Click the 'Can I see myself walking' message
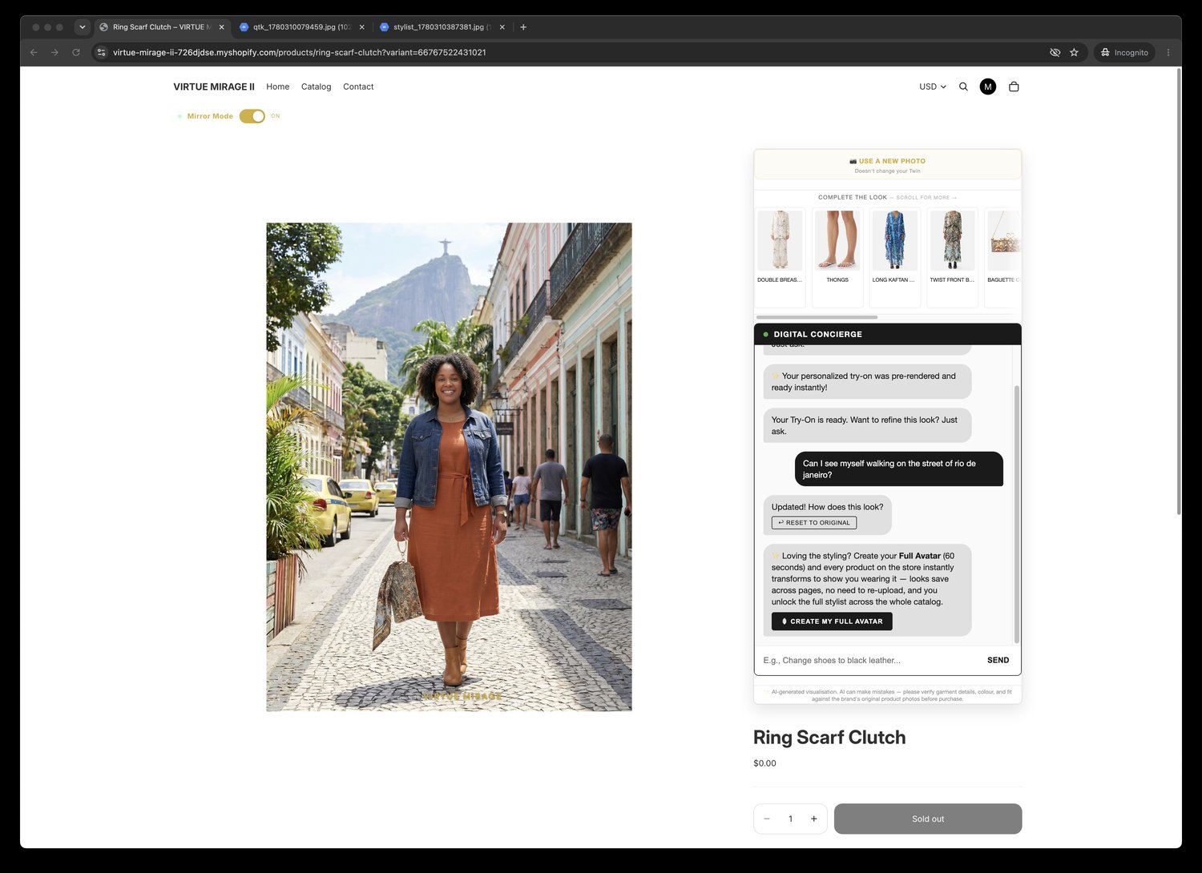Screen dimensions: 1202x873 pyautogui.click(x=899, y=469)
